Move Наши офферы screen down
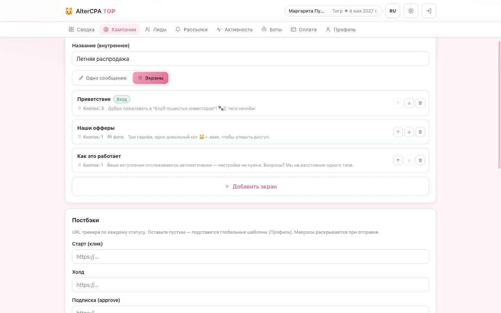Image resolution: width=501 pixels, height=313 pixels. click(409, 132)
